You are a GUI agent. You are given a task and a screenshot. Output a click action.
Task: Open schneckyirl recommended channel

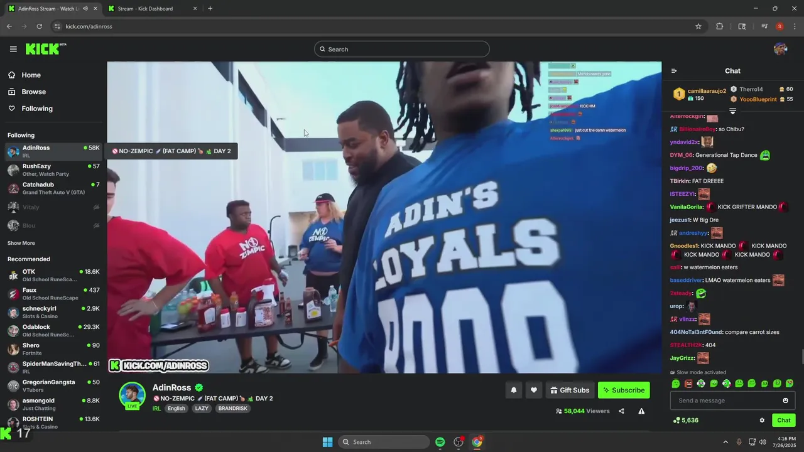(53, 312)
